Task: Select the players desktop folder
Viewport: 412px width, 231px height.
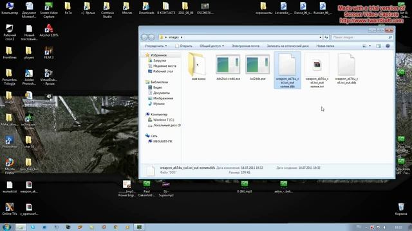Action: pyautogui.click(x=29, y=53)
